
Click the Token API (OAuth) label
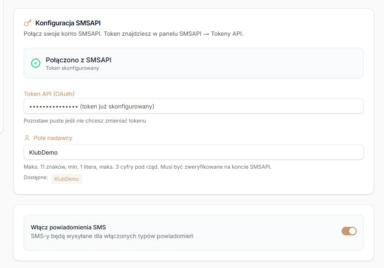[49, 94]
